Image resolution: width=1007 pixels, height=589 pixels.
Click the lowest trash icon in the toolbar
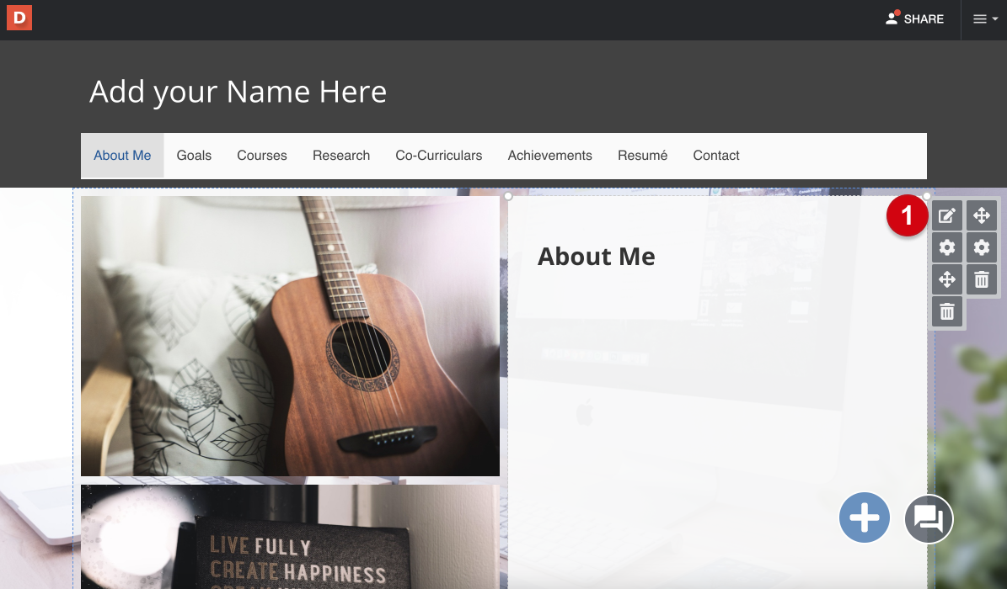pos(946,312)
